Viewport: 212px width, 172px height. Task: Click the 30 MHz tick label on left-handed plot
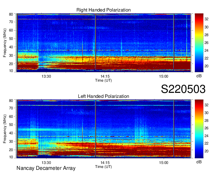[11, 141]
